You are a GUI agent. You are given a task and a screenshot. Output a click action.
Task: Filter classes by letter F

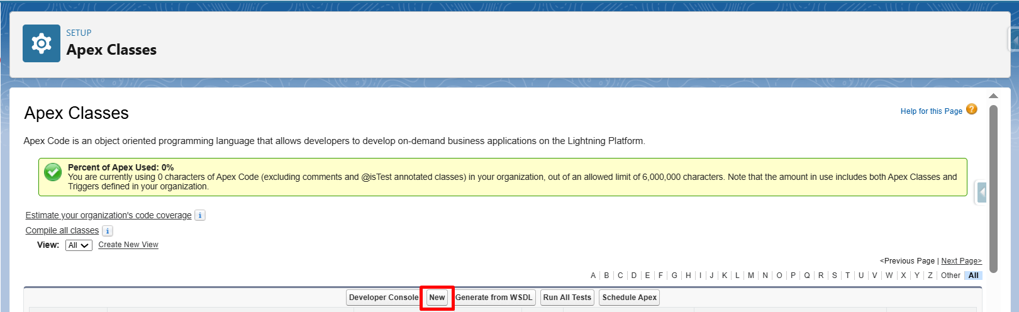point(660,276)
